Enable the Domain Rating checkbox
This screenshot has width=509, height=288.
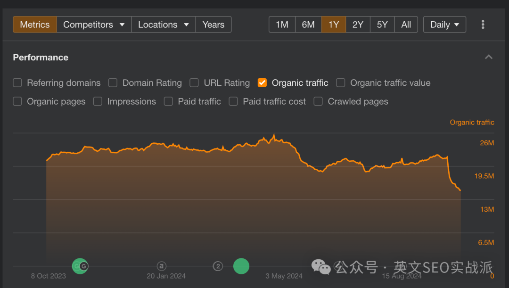113,83
